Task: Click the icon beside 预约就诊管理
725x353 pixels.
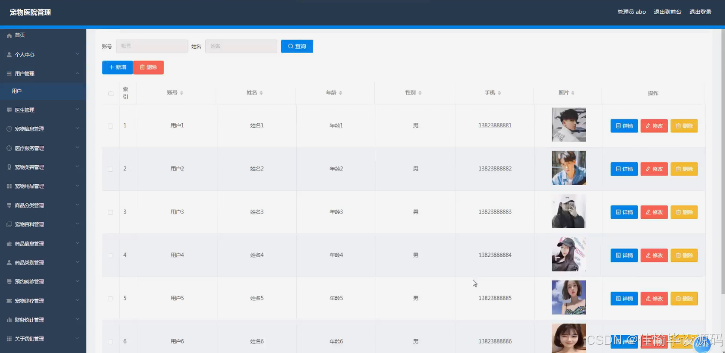Action: coord(9,282)
